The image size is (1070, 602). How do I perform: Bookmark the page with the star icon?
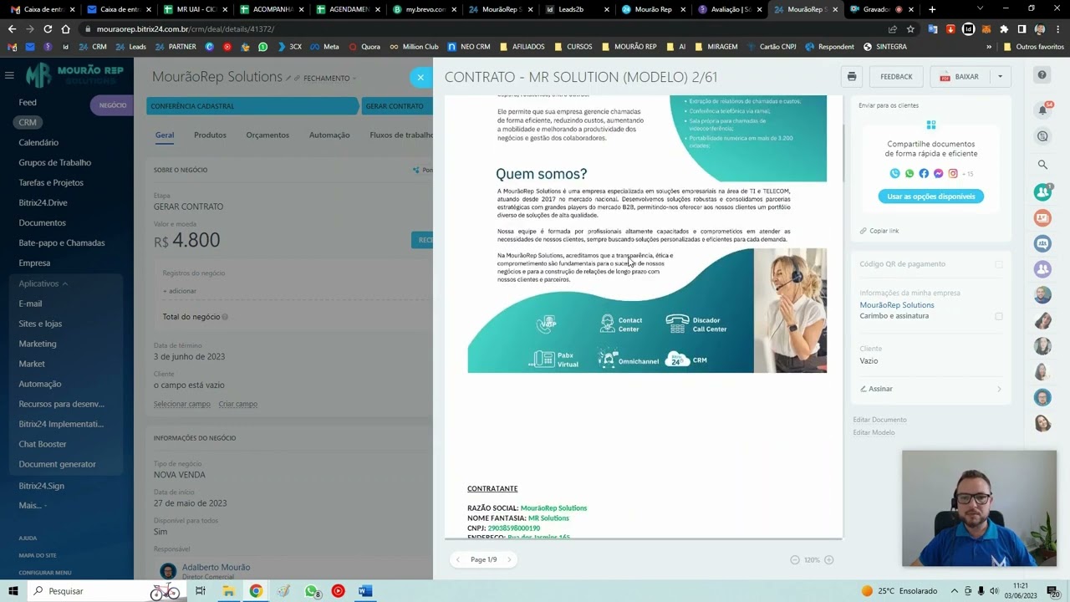point(910,28)
